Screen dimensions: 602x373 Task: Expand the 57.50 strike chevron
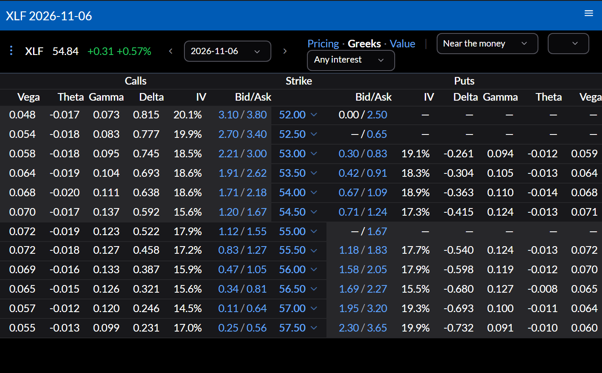pyautogui.click(x=314, y=328)
